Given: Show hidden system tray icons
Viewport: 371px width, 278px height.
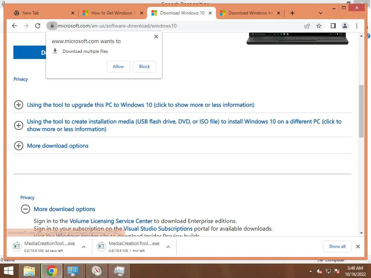Looking at the screenshot, I should pos(310,271).
